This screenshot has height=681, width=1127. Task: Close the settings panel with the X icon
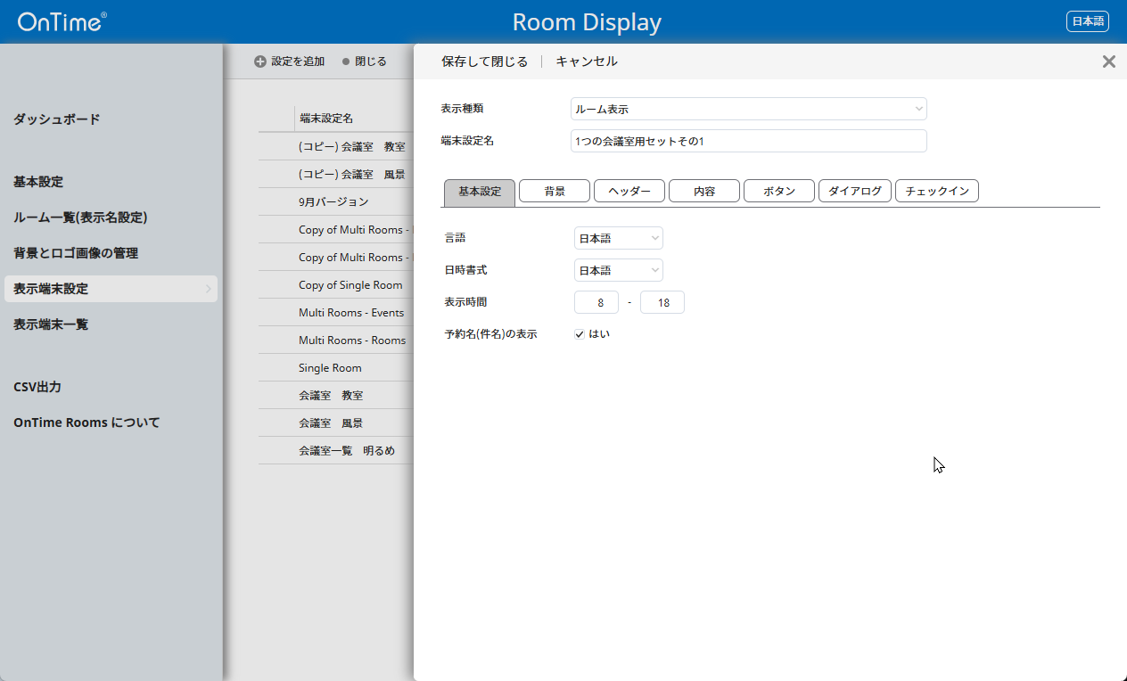click(x=1108, y=62)
